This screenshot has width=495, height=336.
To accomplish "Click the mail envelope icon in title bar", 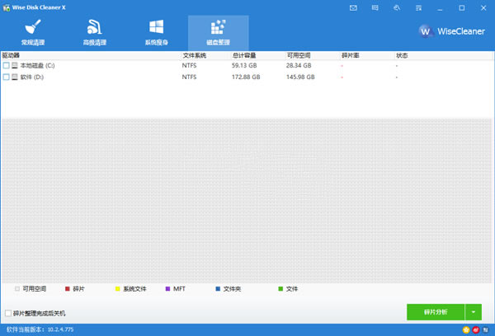I will [x=353, y=8].
